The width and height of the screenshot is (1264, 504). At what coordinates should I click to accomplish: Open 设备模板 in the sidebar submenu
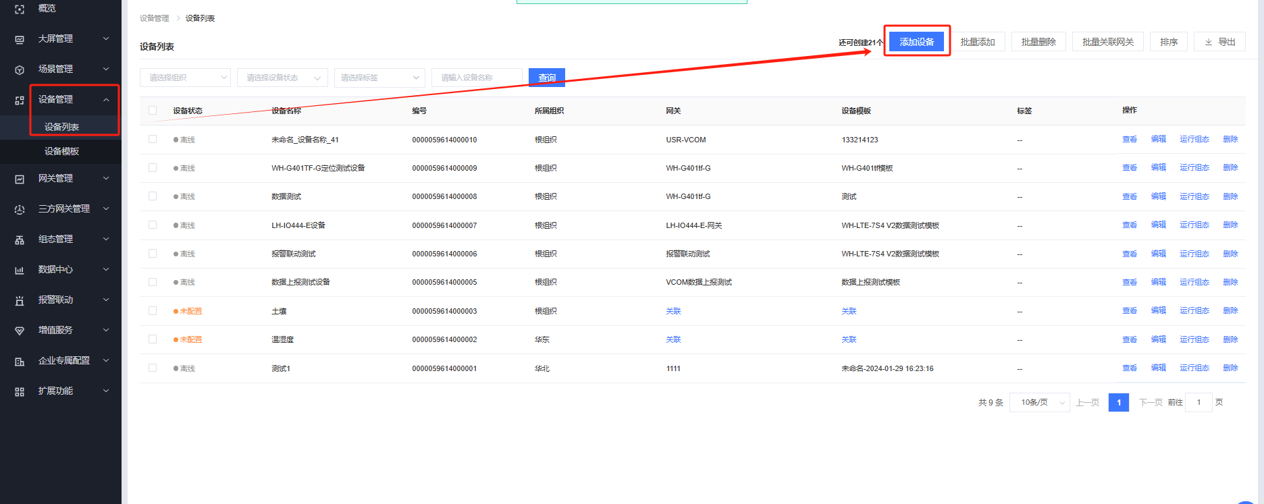coord(61,151)
